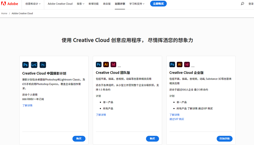Click 所有产品 bullet in 团队版 card
The image size is (254, 145).
[x=108, y=108]
